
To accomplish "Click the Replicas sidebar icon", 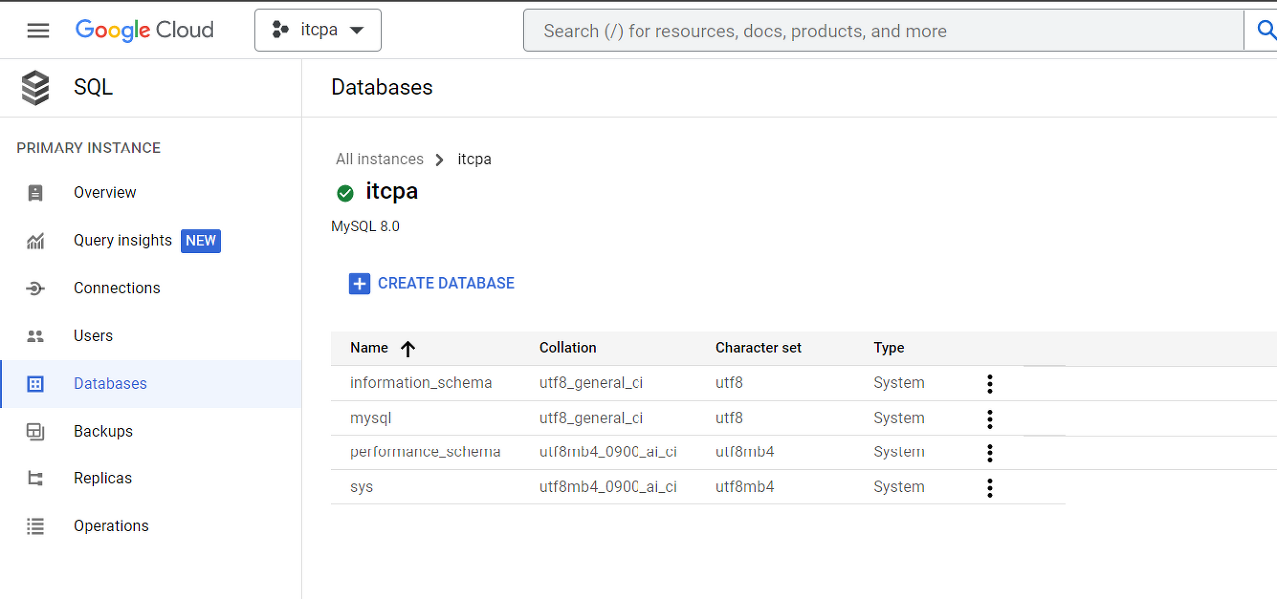I will (x=36, y=479).
